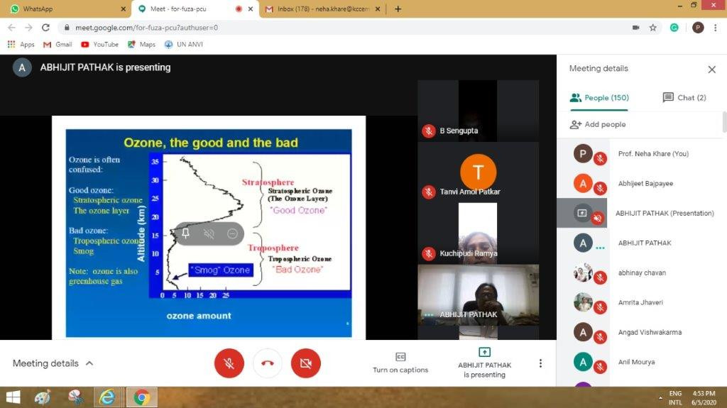Toggle camera on or off

(x=306, y=363)
